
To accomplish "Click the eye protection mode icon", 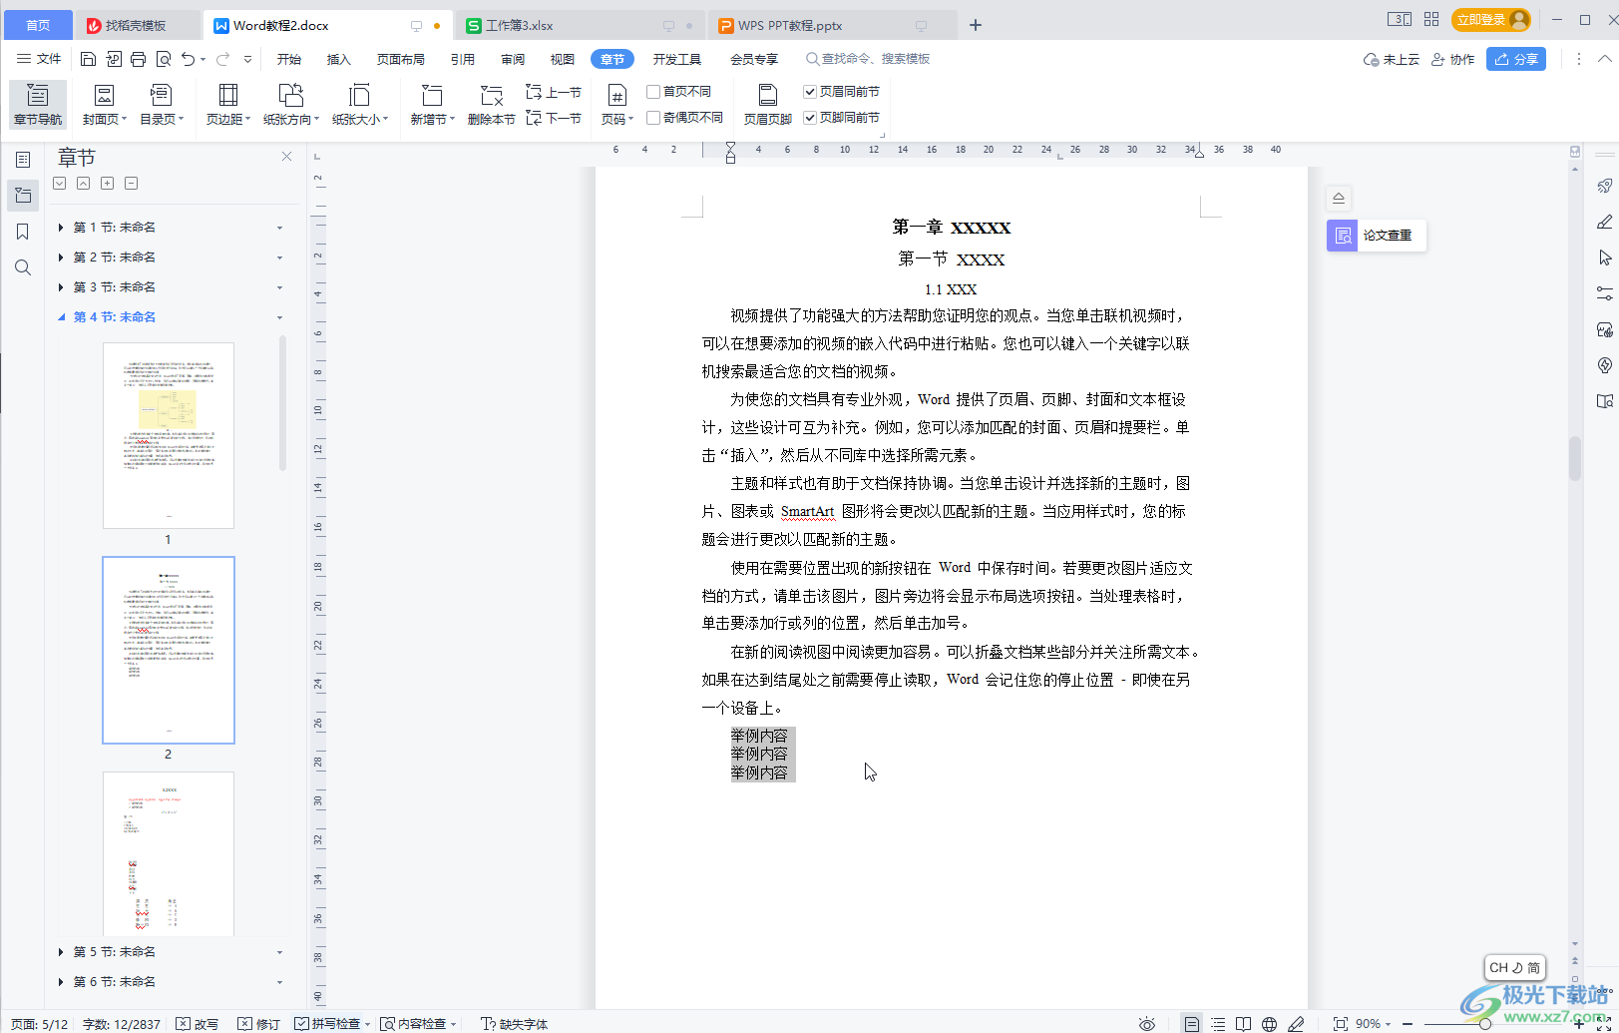I will click(1147, 1024).
